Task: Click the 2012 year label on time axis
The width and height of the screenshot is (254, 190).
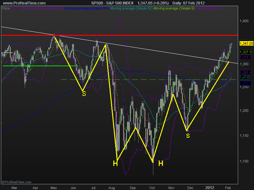Action: point(210,188)
